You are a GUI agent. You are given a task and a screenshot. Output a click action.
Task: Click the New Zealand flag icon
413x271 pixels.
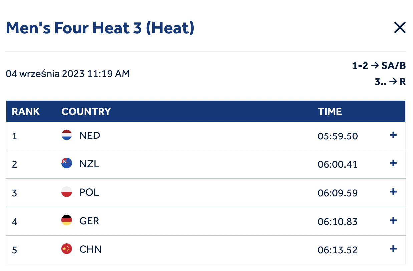(x=67, y=163)
